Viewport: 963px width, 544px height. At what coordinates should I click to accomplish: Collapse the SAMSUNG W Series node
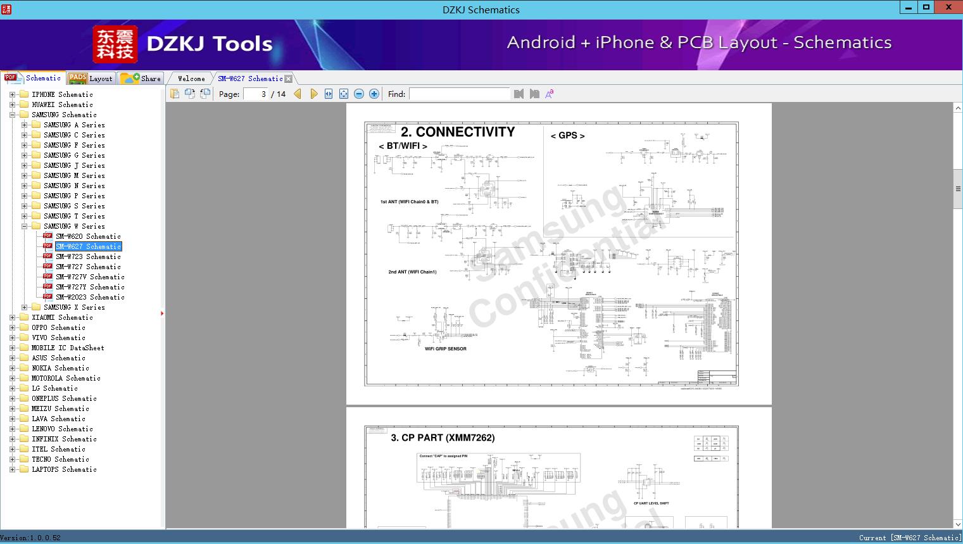click(24, 226)
